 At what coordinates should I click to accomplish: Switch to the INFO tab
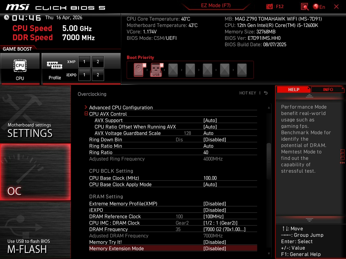pos(328,90)
